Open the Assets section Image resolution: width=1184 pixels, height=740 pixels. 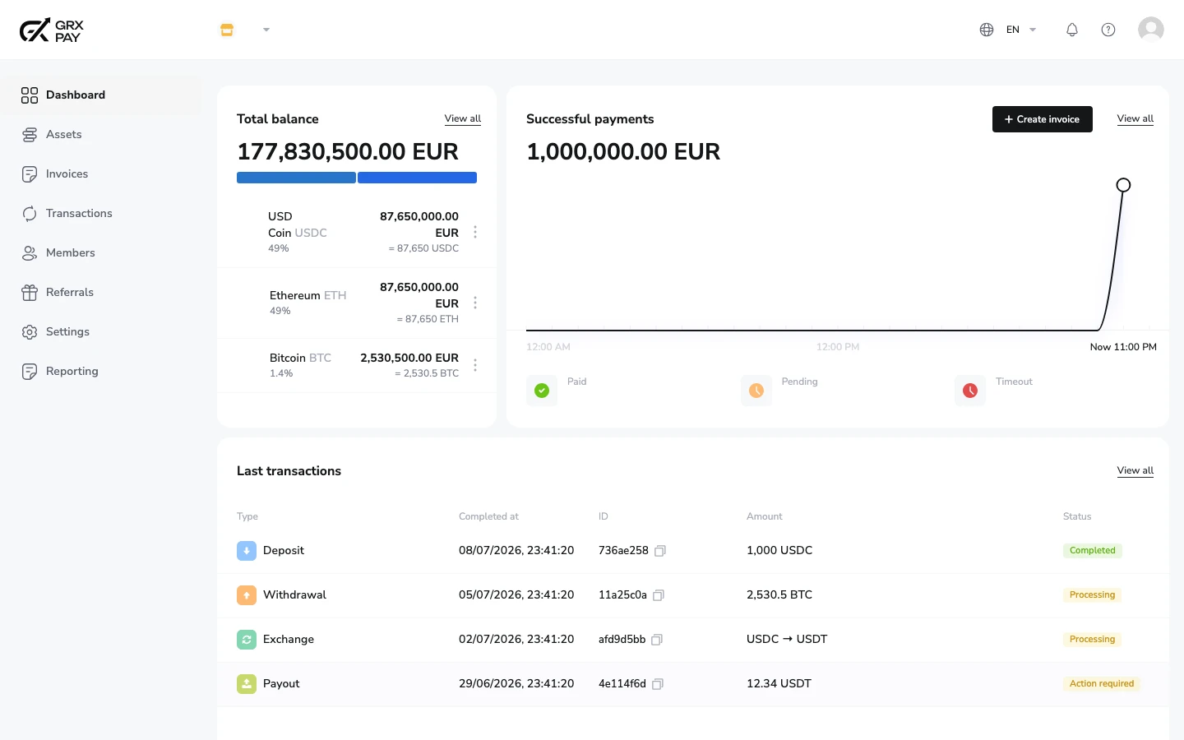pyautogui.click(x=100, y=134)
